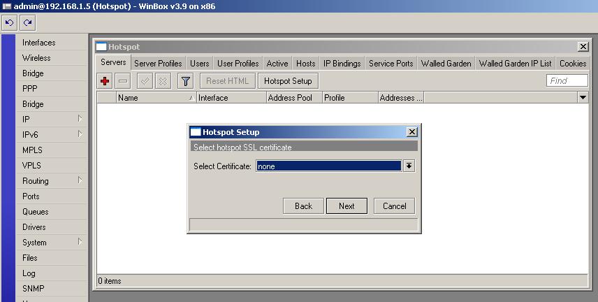The width and height of the screenshot is (598, 302).
Task: Switch to the Server Profiles tab
Action: pos(158,64)
